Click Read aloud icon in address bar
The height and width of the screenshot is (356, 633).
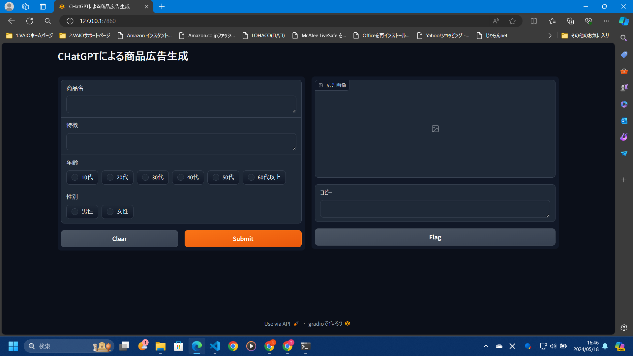pyautogui.click(x=496, y=21)
